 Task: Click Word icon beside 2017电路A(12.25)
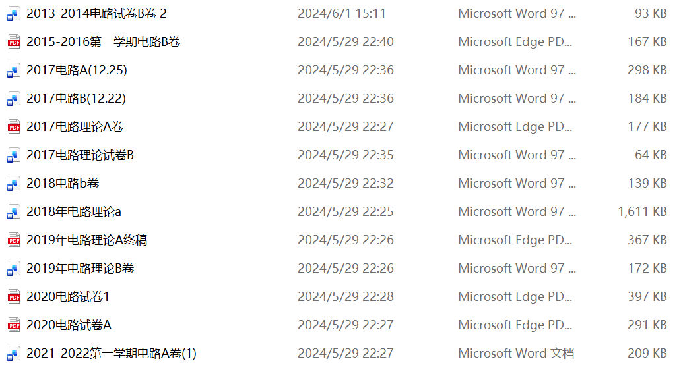pyautogui.click(x=13, y=70)
